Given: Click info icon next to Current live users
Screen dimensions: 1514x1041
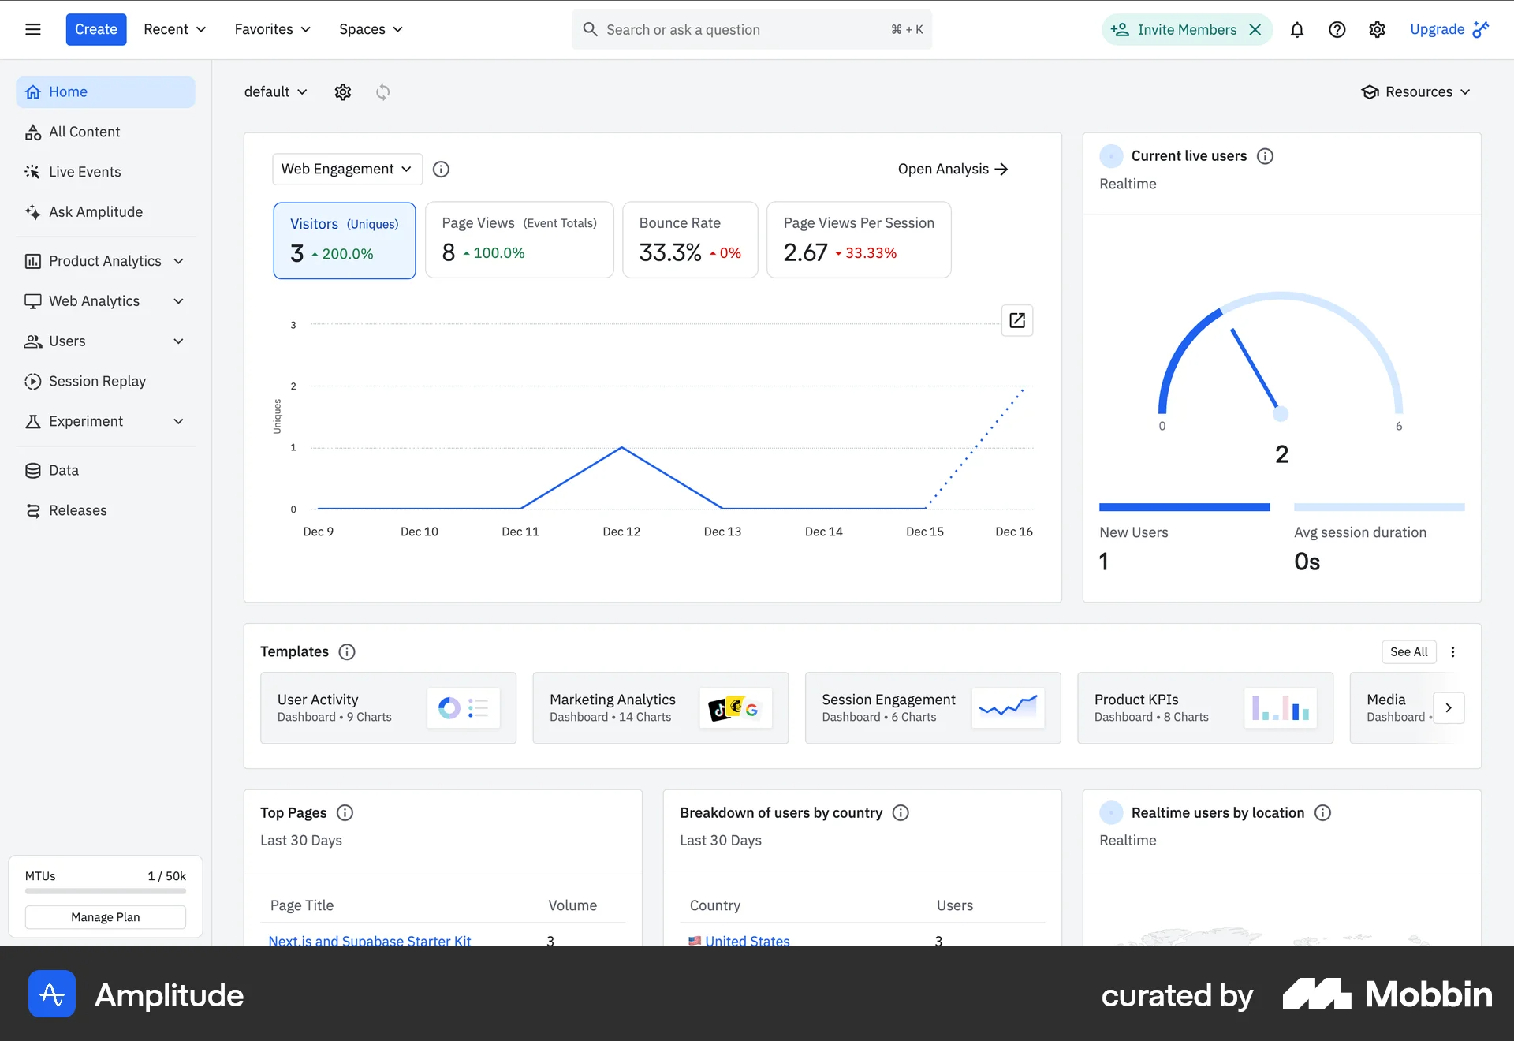Looking at the screenshot, I should (1265, 156).
